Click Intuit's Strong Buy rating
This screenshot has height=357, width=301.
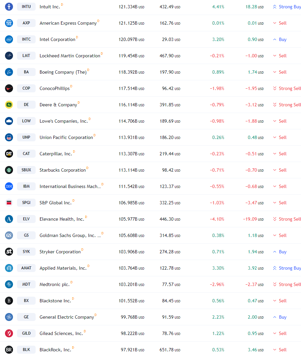[x=287, y=7]
